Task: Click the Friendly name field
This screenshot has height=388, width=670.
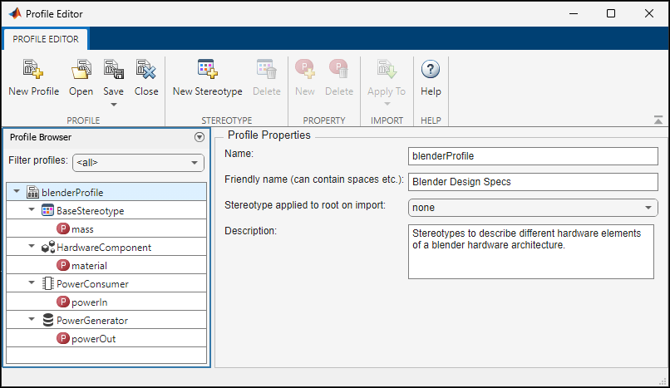Action: pyautogui.click(x=533, y=182)
